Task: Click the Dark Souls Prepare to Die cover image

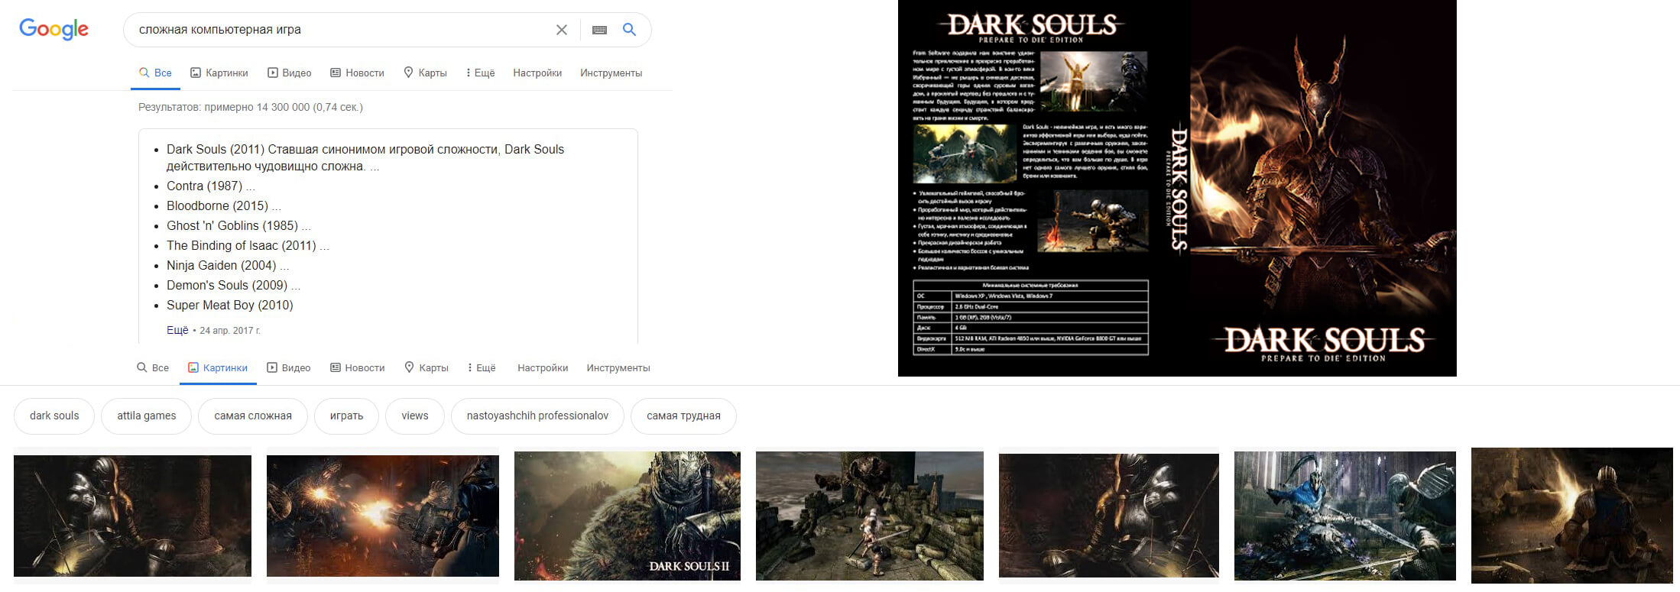Action: [x=1177, y=188]
